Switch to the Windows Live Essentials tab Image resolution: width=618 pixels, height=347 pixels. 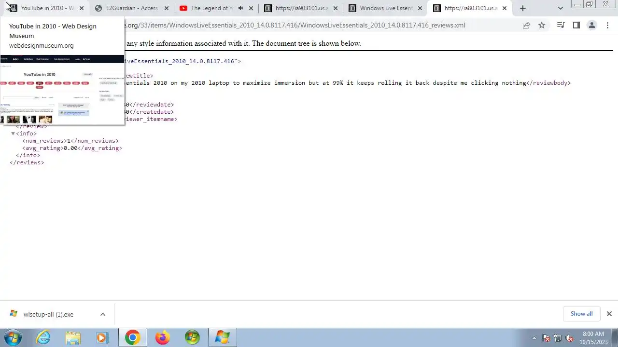pos(385,8)
